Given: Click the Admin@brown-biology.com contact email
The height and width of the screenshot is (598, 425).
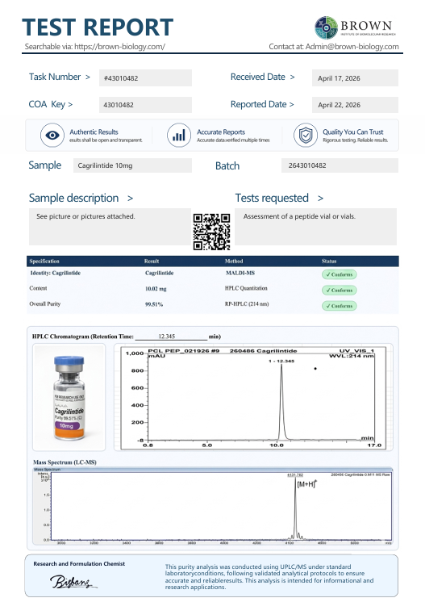Looking at the screenshot, I should (352, 47).
